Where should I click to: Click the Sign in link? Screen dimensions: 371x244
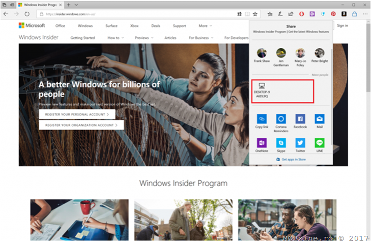(343, 25)
